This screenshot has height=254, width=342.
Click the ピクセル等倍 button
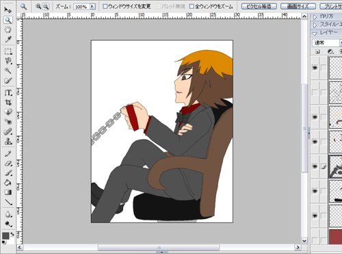pyautogui.click(x=259, y=6)
